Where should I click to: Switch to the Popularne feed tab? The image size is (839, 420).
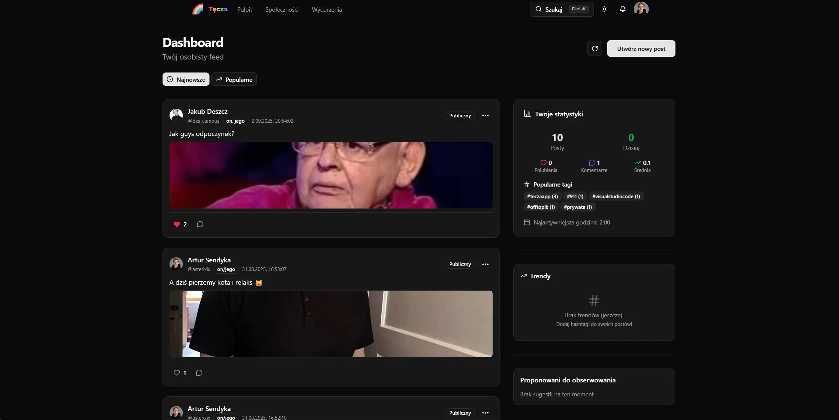(x=234, y=79)
